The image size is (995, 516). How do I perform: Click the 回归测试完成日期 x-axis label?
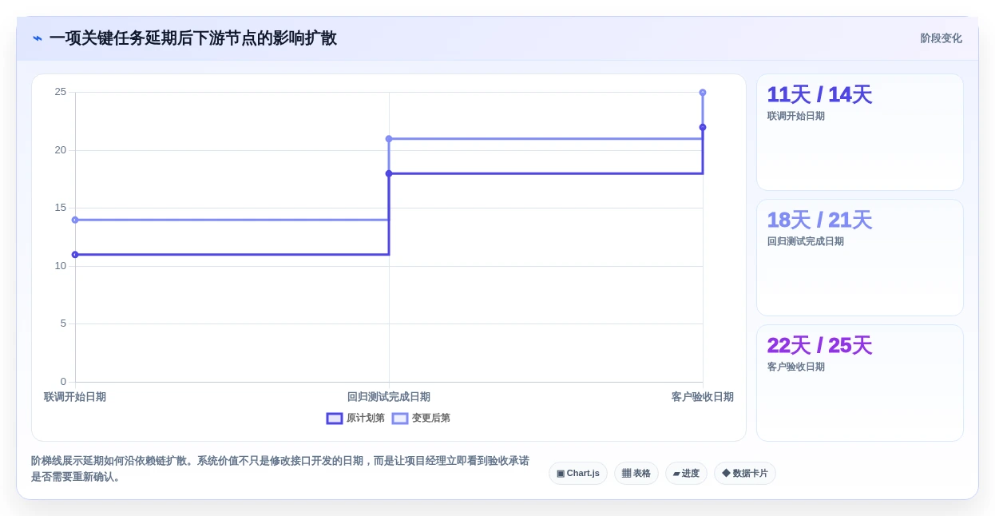click(389, 397)
